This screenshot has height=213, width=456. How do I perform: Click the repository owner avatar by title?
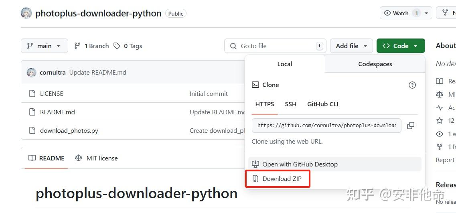coord(26,13)
